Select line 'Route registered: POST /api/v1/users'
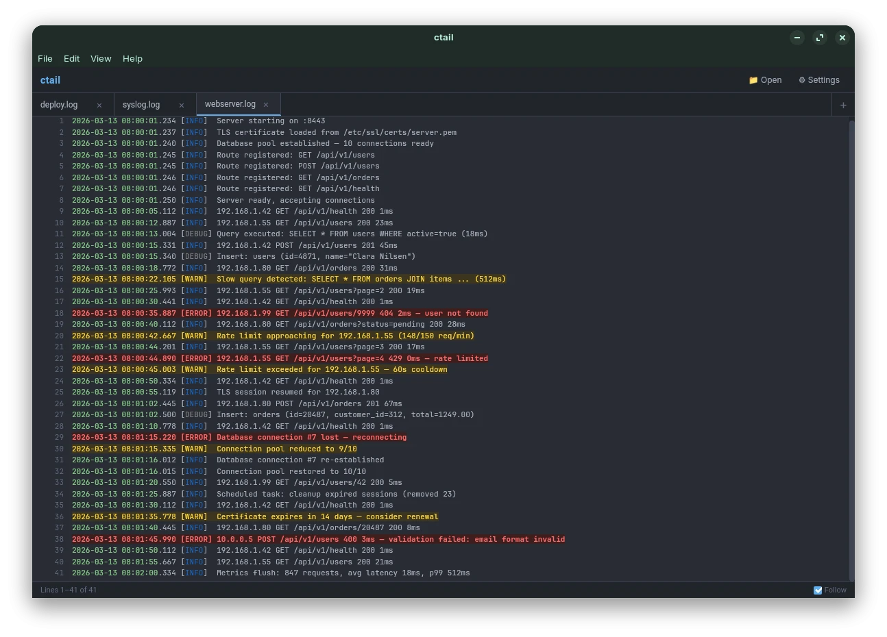 pos(440,166)
